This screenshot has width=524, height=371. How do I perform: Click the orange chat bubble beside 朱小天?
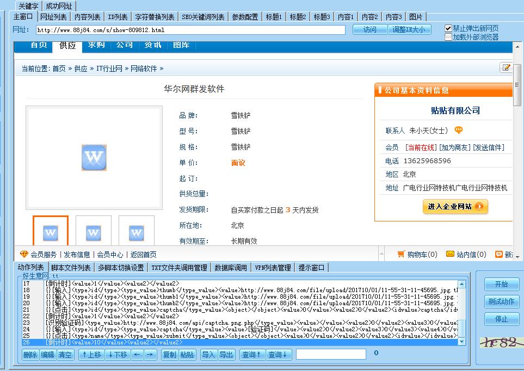[x=459, y=130]
